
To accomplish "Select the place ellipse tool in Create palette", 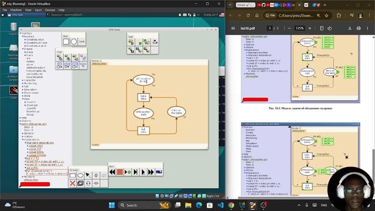I will [x=80, y=176].
